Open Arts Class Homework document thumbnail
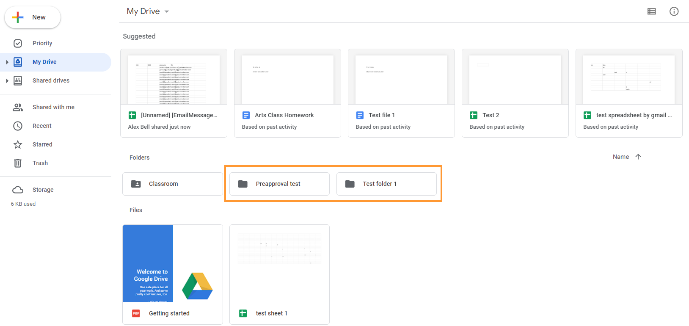This screenshot has width=689, height=326. tap(287, 77)
